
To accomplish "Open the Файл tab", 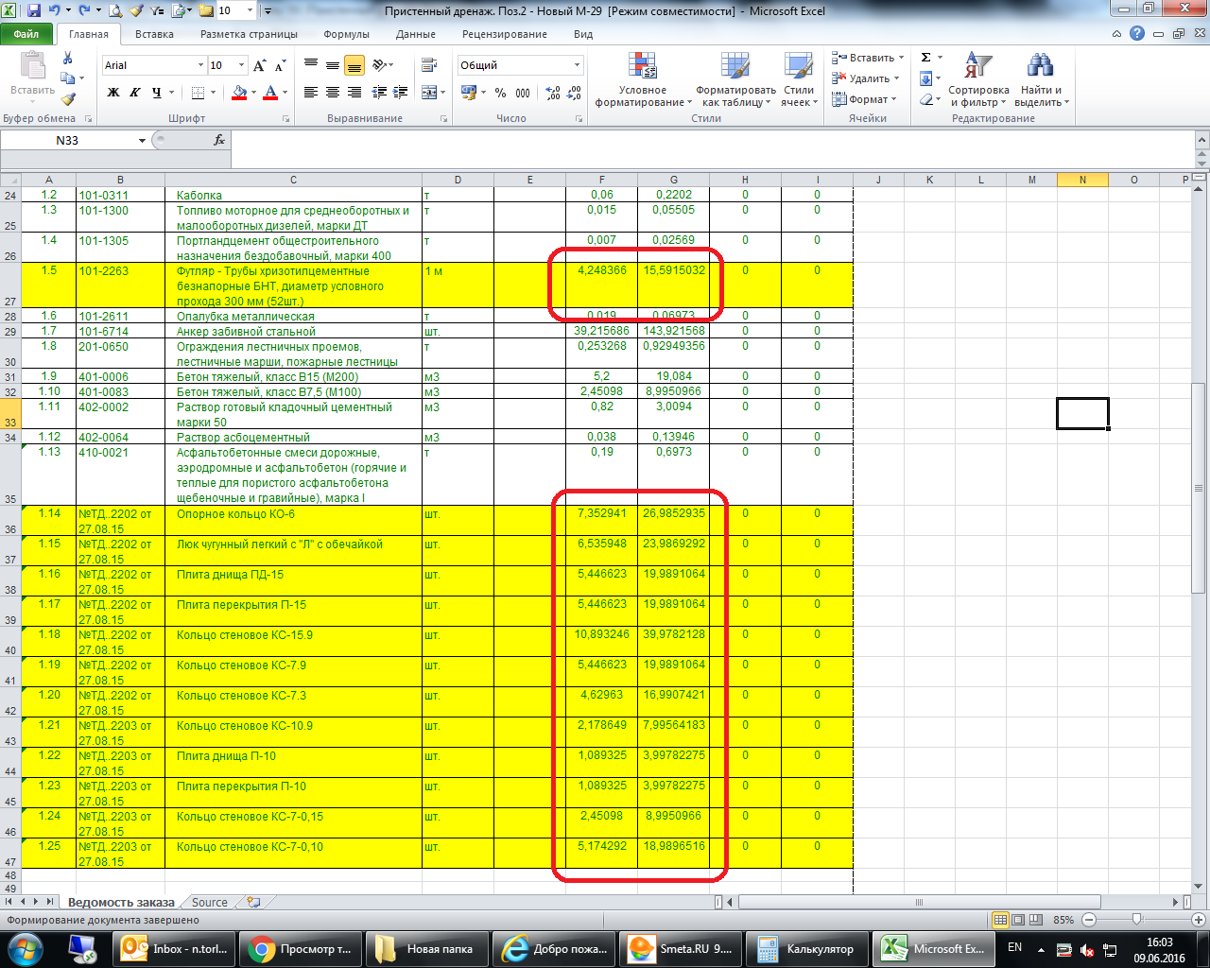I will tap(26, 34).
